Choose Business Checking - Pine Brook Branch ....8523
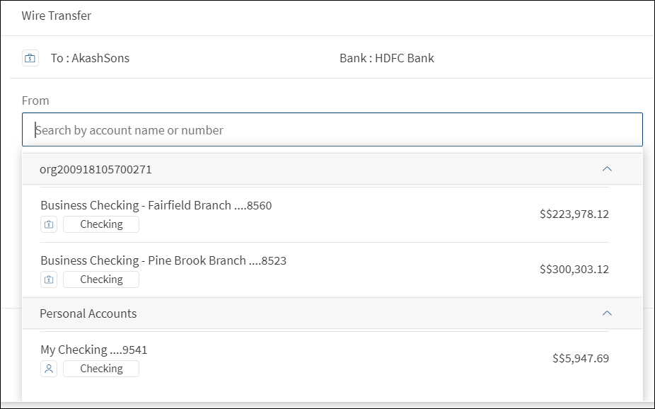The image size is (655, 409). [163, 261]
